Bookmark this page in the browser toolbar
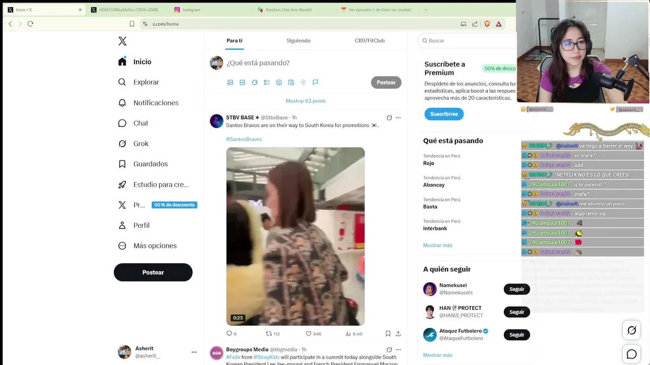The height and width of the screenshot is (365, 650). tap(132, 24)
